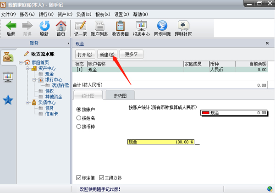Open the 报表(R) menu
This screenshot has height=193, width=275.
pos(103,14)
